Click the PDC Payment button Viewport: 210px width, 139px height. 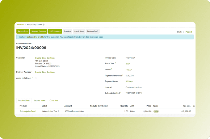pyautogui.click(x=55, y=31)
